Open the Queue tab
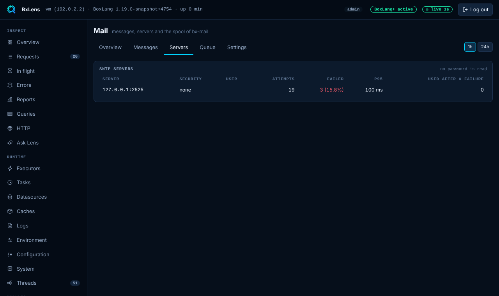The width and height of the screenshot is (499, 296). click(x=207, y=47)
